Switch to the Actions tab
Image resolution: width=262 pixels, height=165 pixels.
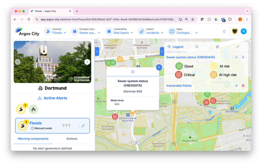[72, 139]
